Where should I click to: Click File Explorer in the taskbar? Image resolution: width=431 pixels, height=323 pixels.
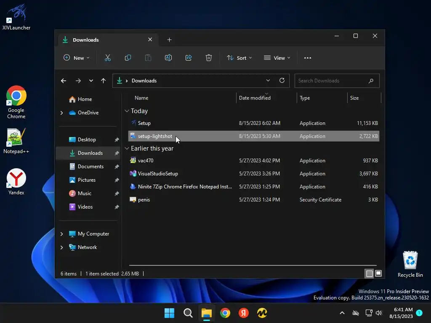tap(206, 313)
